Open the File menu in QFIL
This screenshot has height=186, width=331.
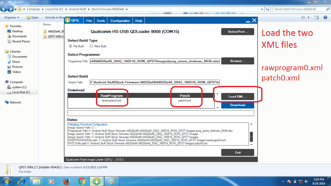point(89,21)
